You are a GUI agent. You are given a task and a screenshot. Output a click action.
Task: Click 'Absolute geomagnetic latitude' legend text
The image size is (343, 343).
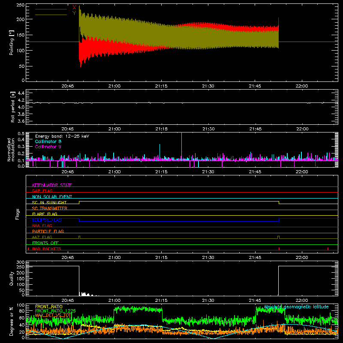coord(296,307)
